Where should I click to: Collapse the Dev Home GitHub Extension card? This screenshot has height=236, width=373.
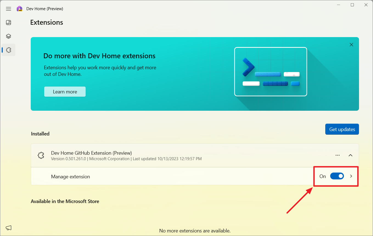(x=350, y=155)
